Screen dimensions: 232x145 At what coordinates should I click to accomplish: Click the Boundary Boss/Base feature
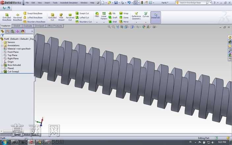(34, 22)
